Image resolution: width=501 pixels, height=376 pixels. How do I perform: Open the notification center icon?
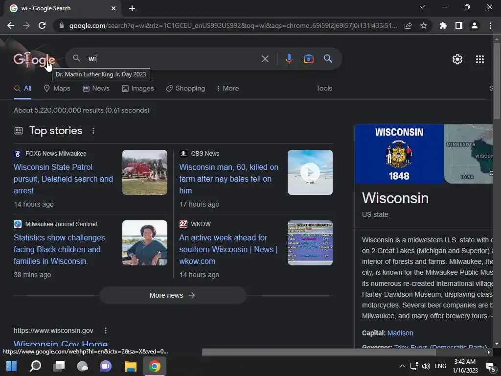[x=490, y=366]
